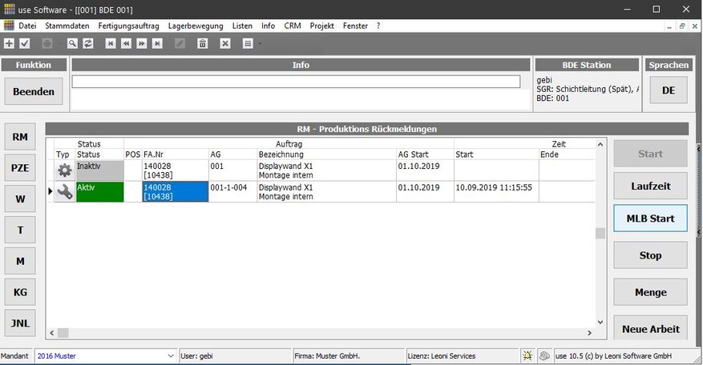Viewport: 703px width, 365px height.
Task: Click the wrench icon in Aktiv row
Action: (x=64, y=191)
